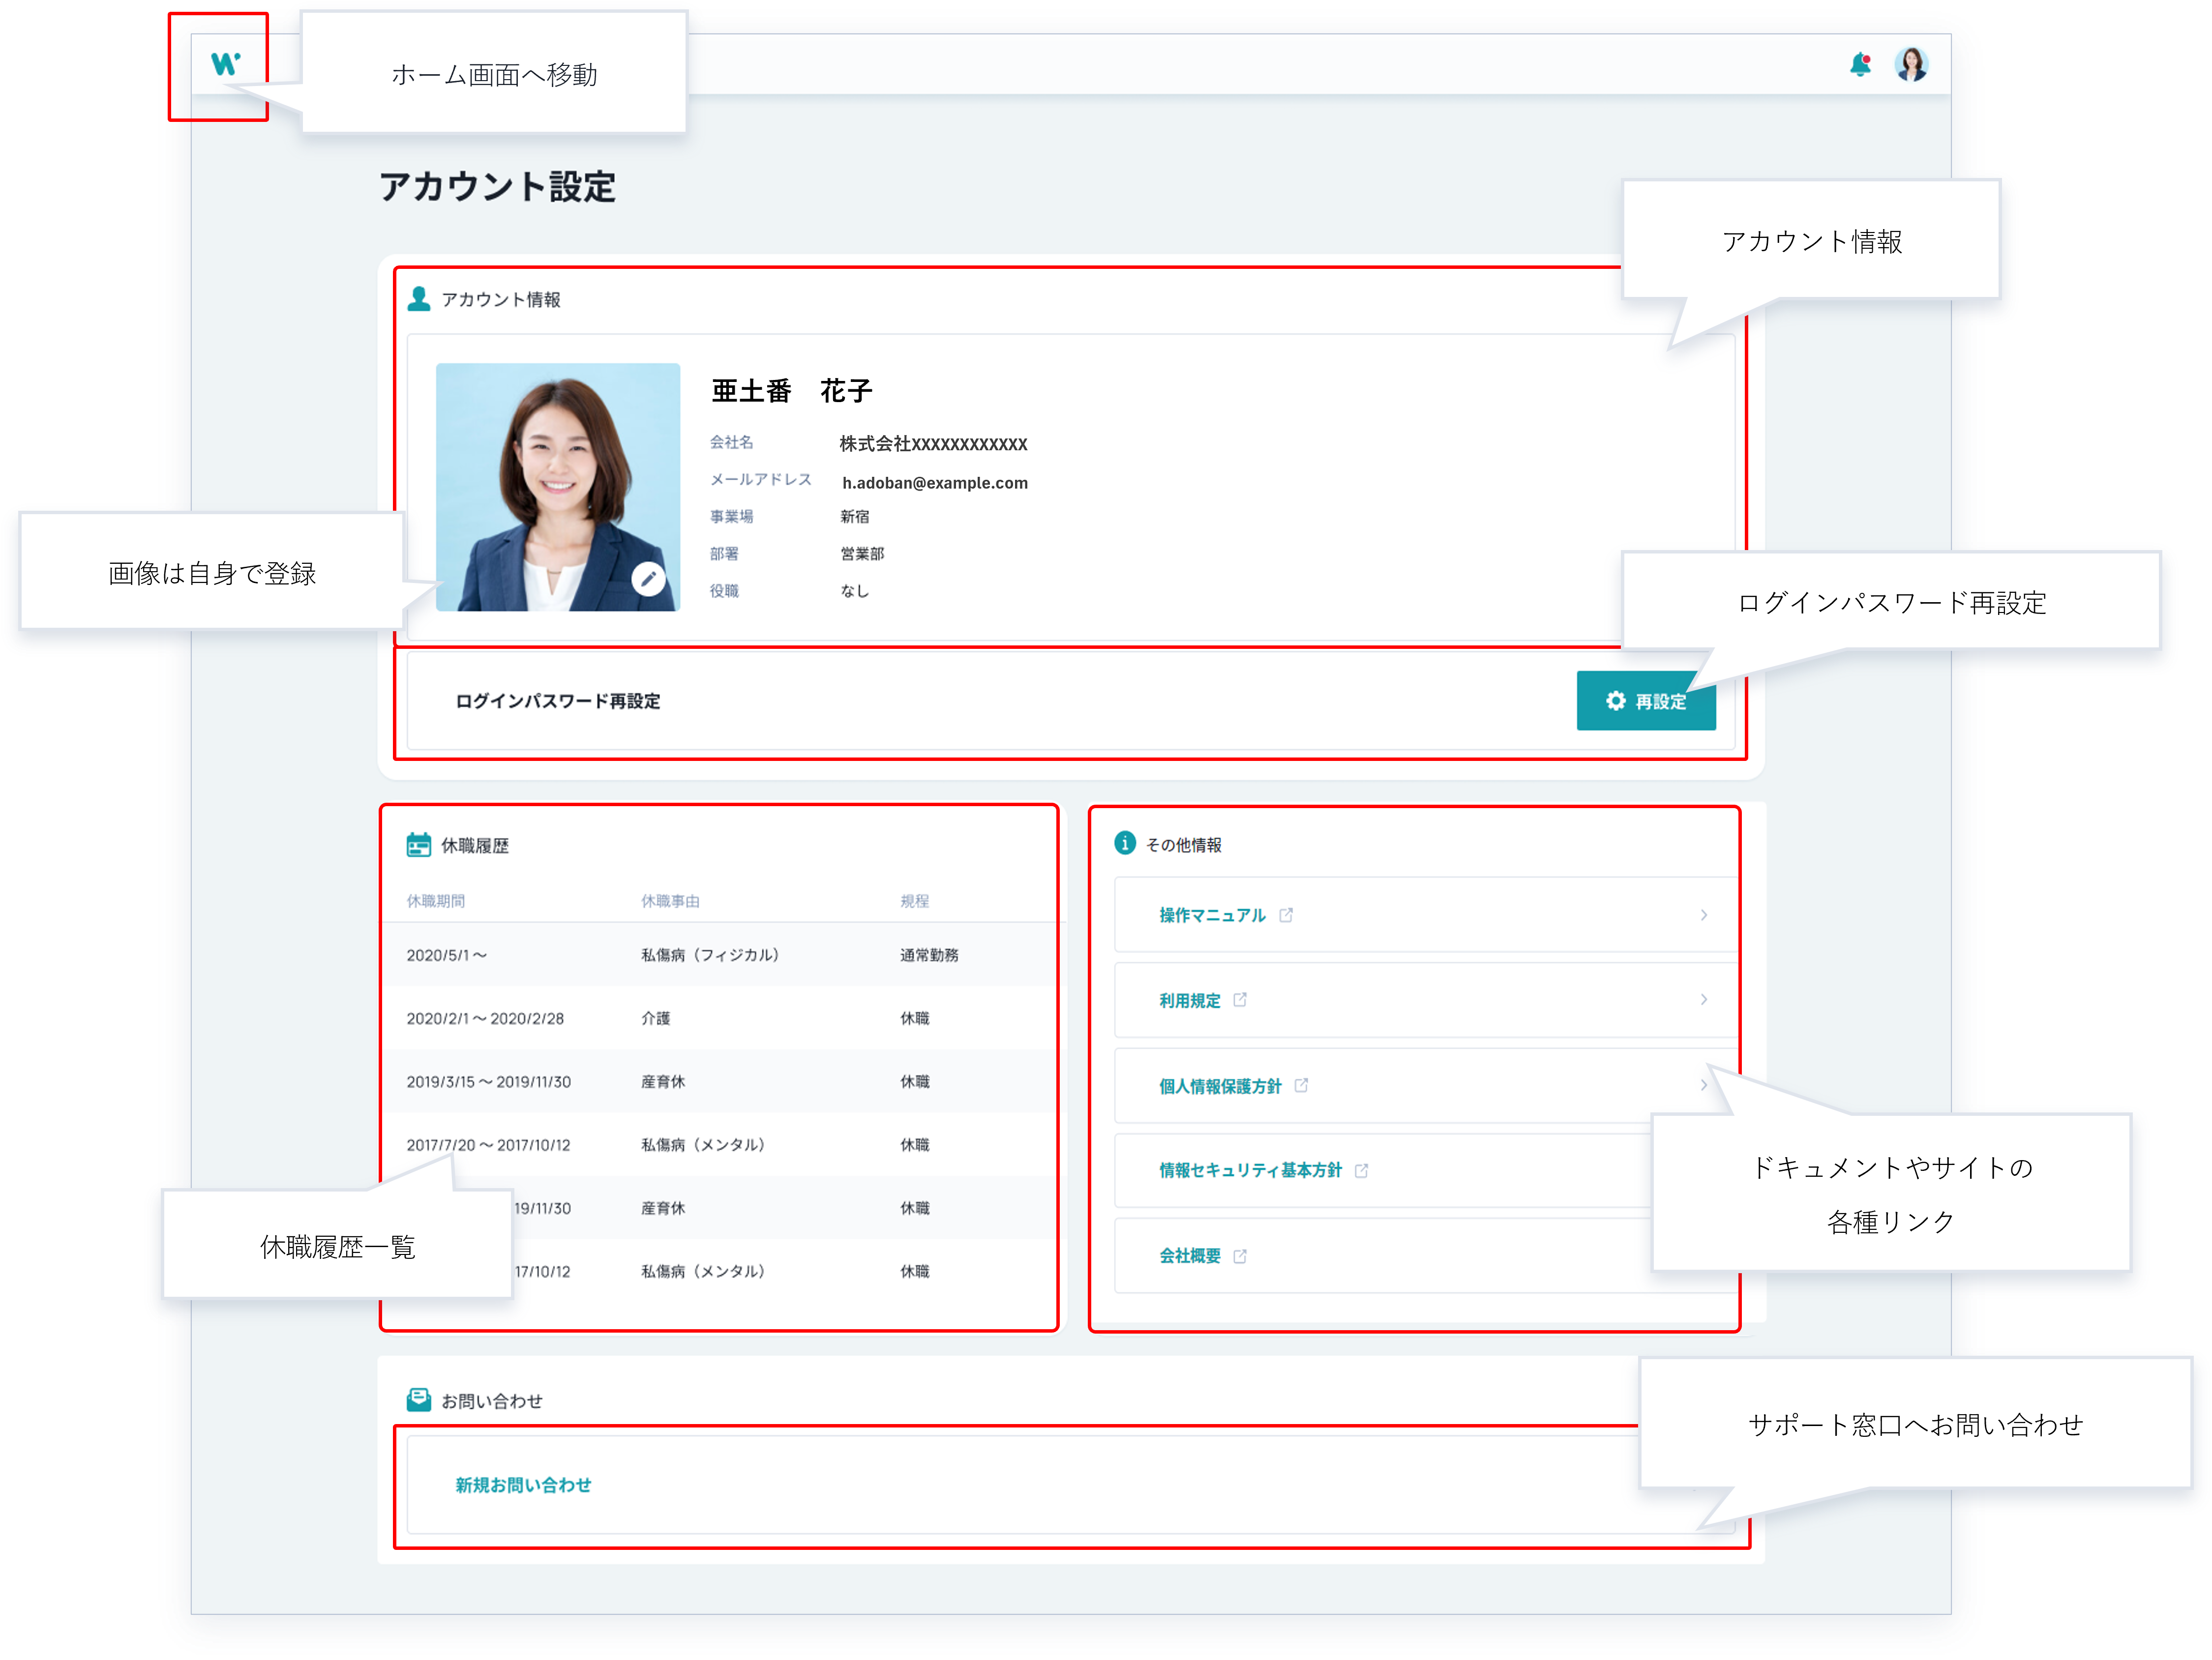Click the アカウント情報 person icon
The image size is (2212, 1660).
click(419, 299)
